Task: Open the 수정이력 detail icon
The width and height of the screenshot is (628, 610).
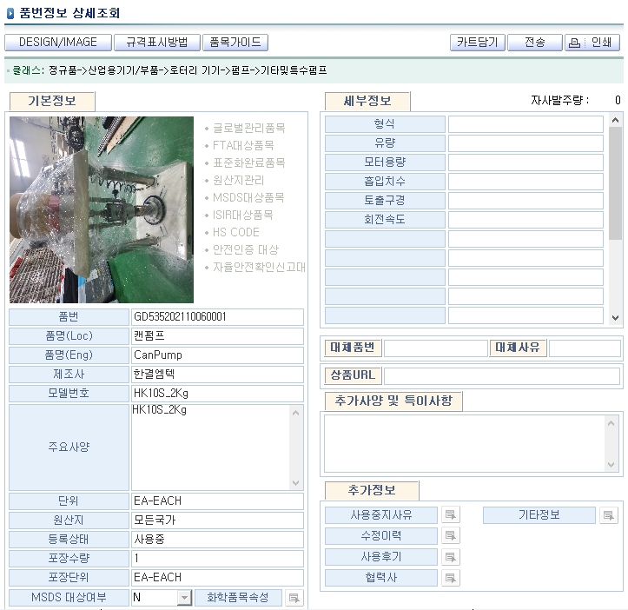Action: pyautogui.click(x=450, y=536)
